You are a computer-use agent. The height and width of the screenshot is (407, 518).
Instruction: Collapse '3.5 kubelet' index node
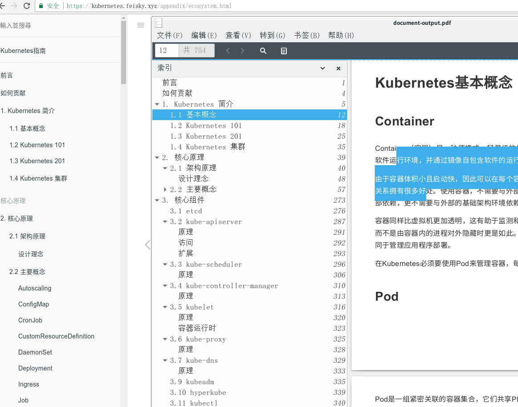tap(165, 307)
